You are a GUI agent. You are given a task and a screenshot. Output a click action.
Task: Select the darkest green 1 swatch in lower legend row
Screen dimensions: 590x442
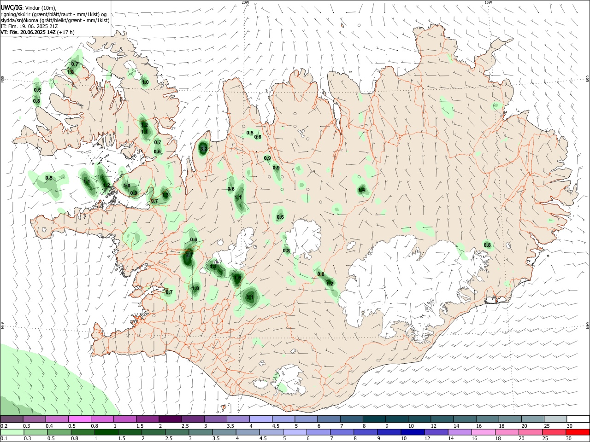pos(106,432)
